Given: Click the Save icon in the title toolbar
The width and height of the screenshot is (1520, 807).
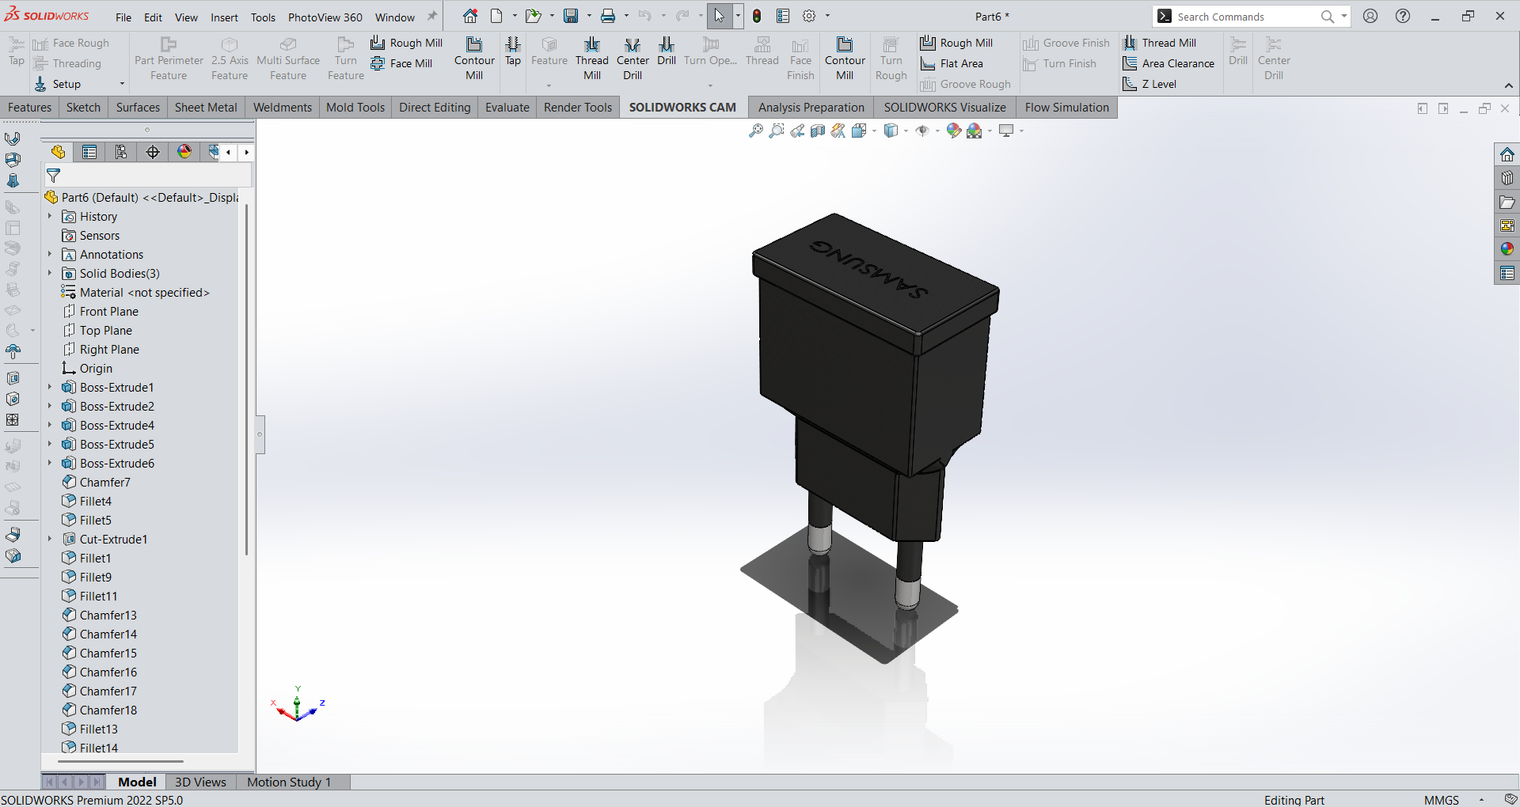Looking at the screenshot, I should click(571, 16).
